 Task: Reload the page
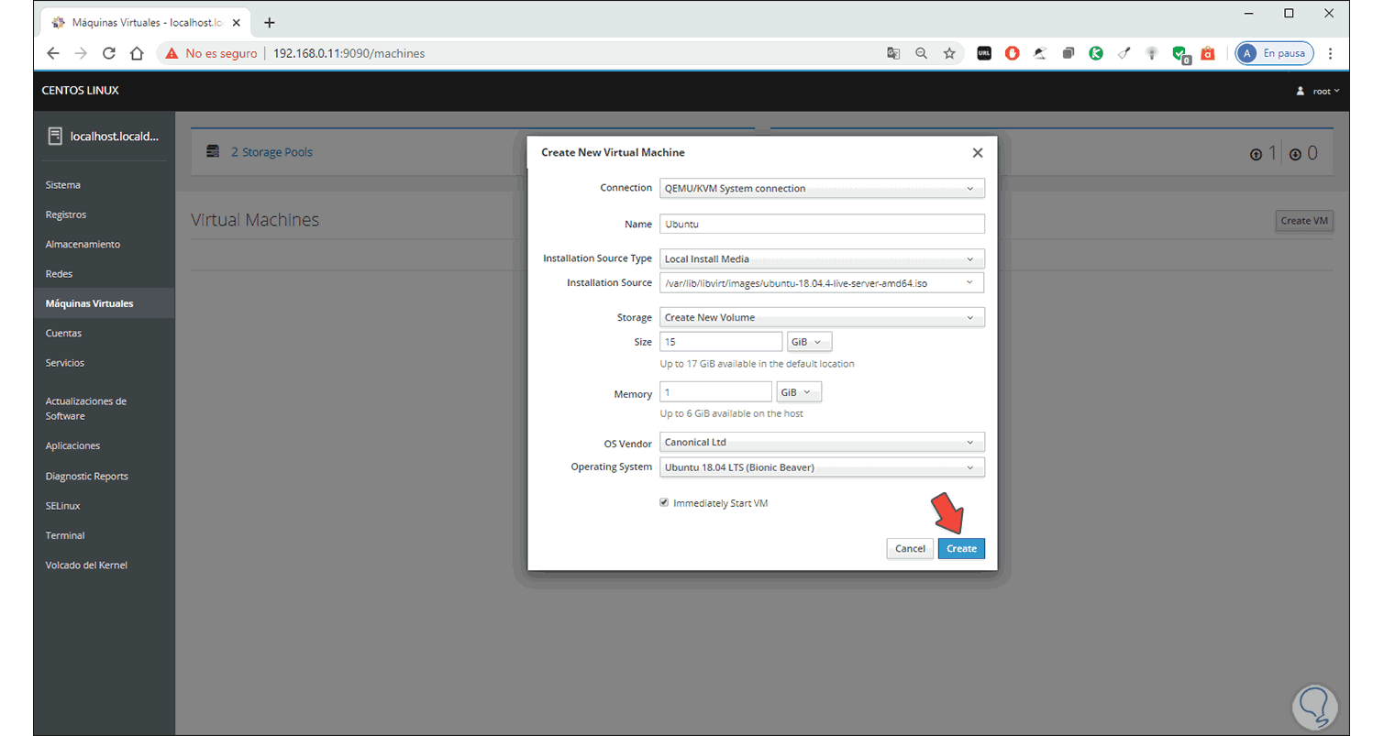point(109,53)
